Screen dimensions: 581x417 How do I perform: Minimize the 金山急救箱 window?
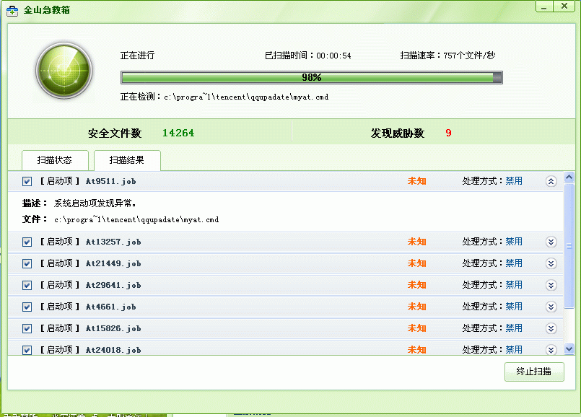[544, 6]
